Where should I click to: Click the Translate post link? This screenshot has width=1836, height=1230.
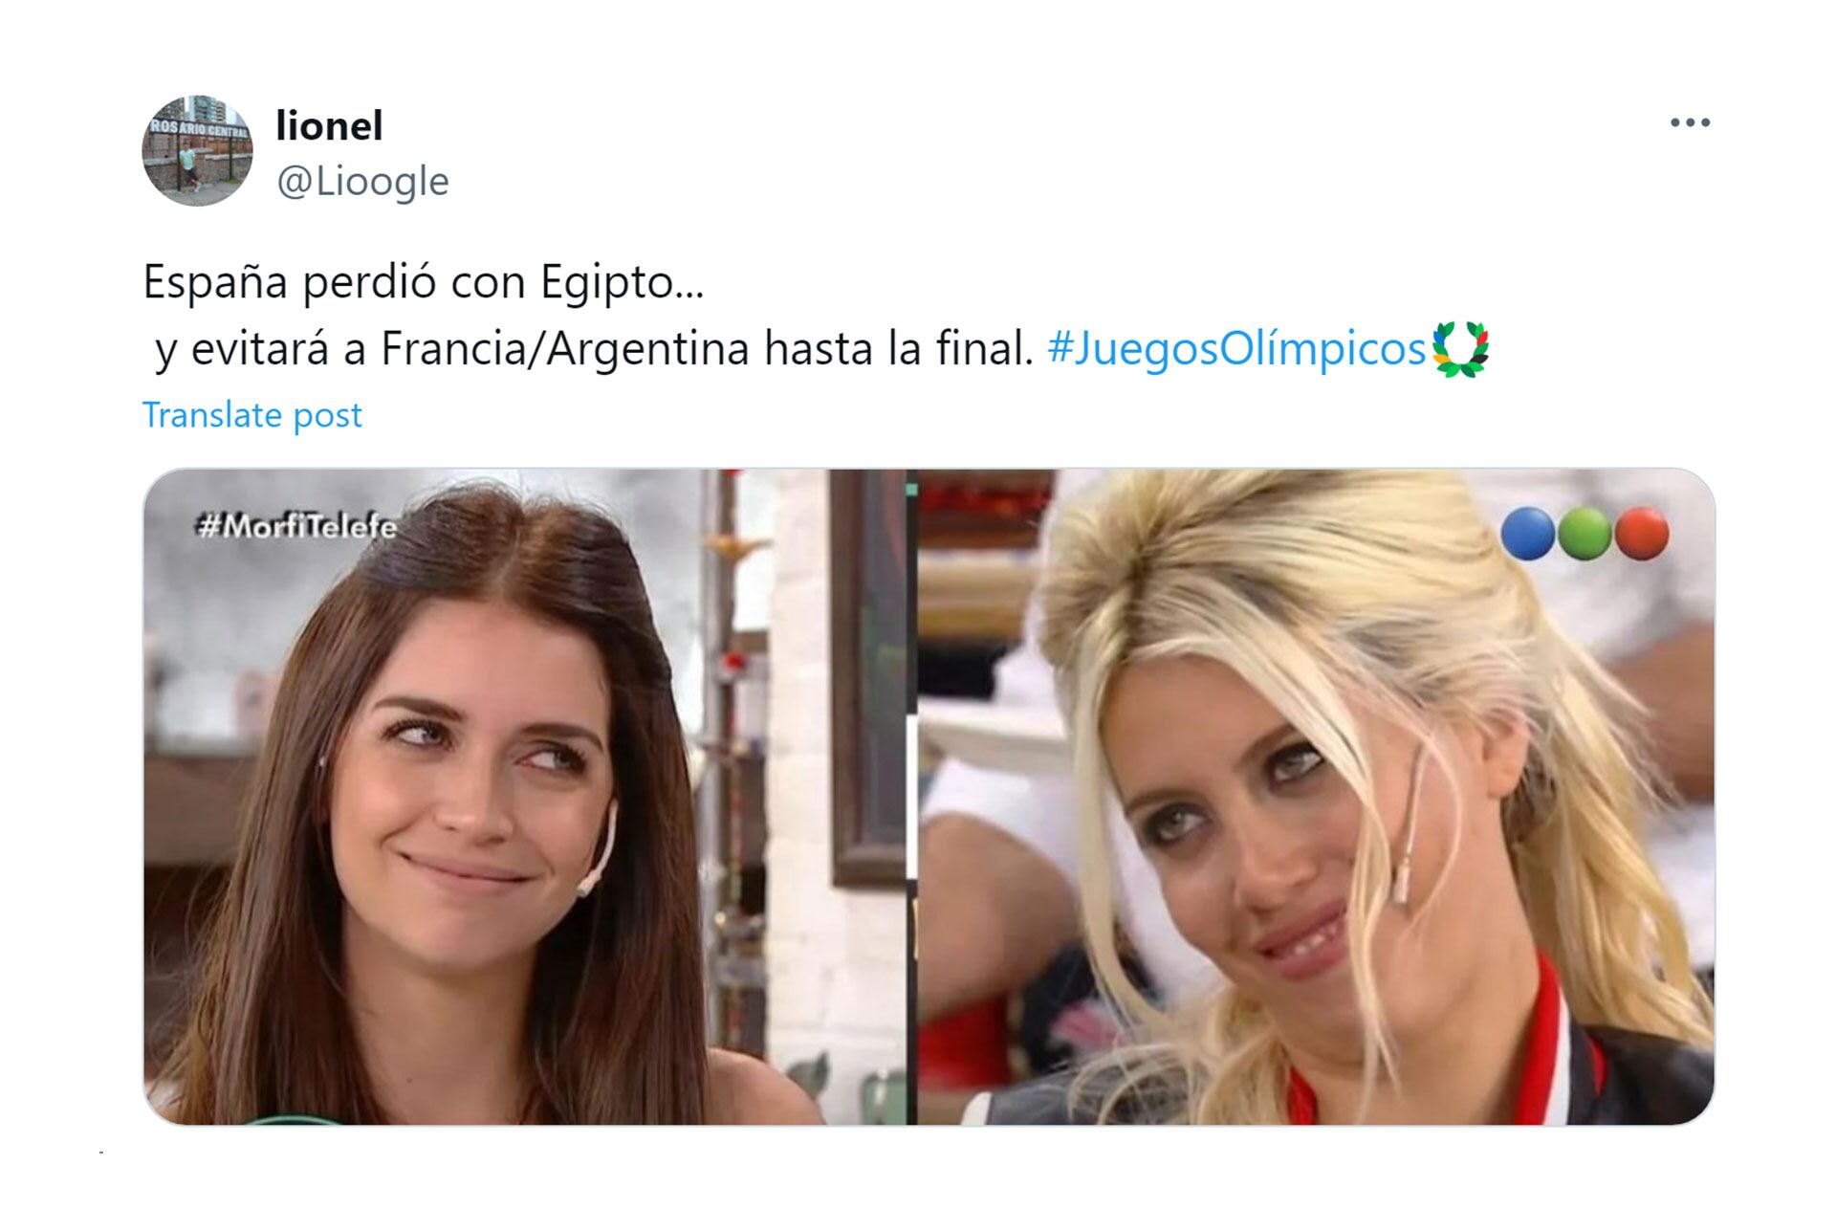[252, 415]
